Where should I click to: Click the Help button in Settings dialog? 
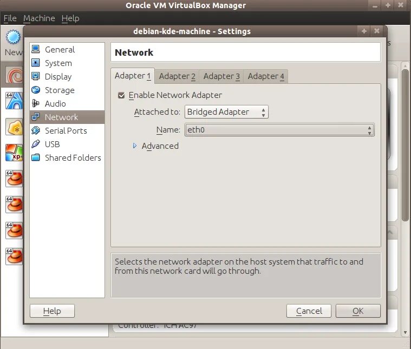click(52, 311)
